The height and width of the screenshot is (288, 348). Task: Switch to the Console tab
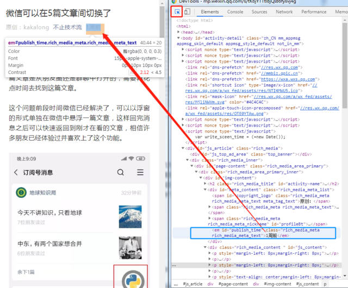click(235, 12)
